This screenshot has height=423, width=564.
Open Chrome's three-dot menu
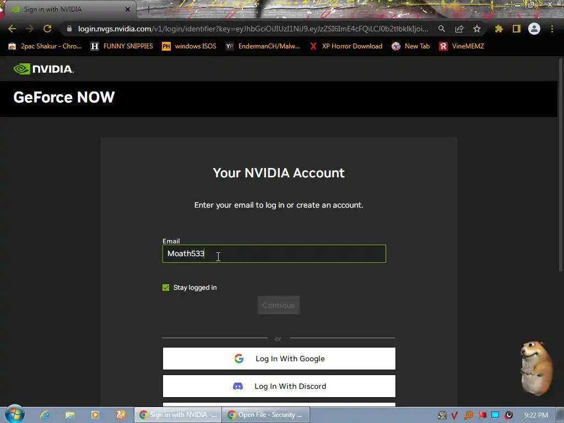[x=552, y=29]
